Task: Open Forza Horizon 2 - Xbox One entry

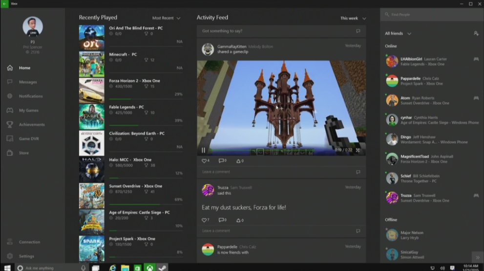Action: coord(131,90)
